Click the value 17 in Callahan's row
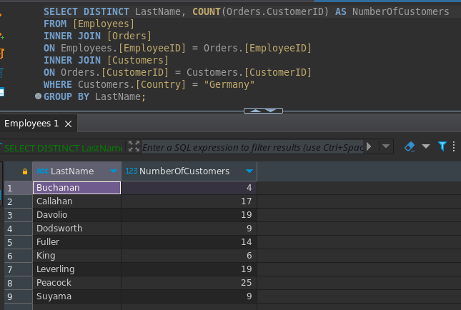The image size is (461, 310). click(247, 201)
